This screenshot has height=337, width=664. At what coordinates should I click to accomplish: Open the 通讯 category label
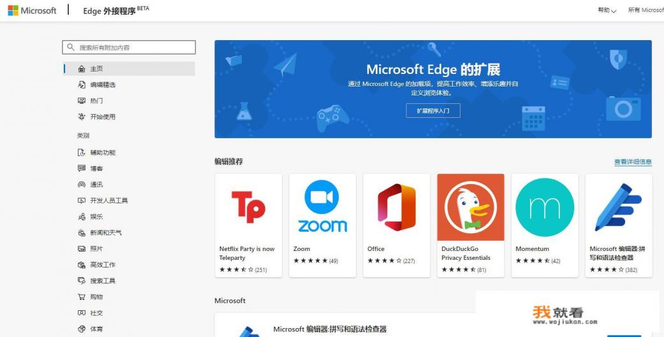(96, 184)
